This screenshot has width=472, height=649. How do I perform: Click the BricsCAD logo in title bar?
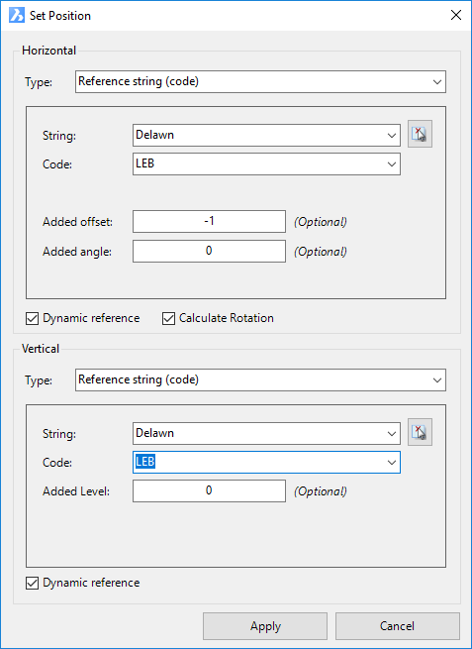17,16
